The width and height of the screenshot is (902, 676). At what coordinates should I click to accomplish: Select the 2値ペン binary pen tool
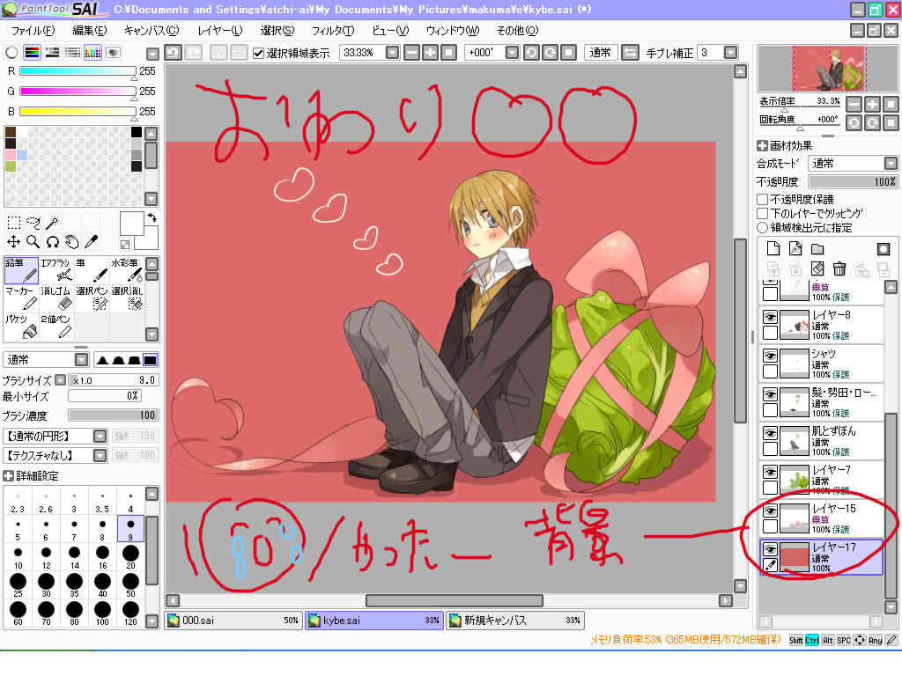click(x=56, y=327)
